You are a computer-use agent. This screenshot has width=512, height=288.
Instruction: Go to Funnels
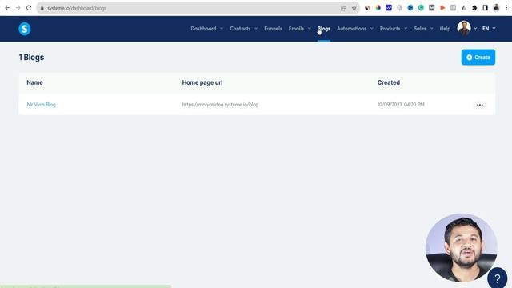click(x=273, y=29)
